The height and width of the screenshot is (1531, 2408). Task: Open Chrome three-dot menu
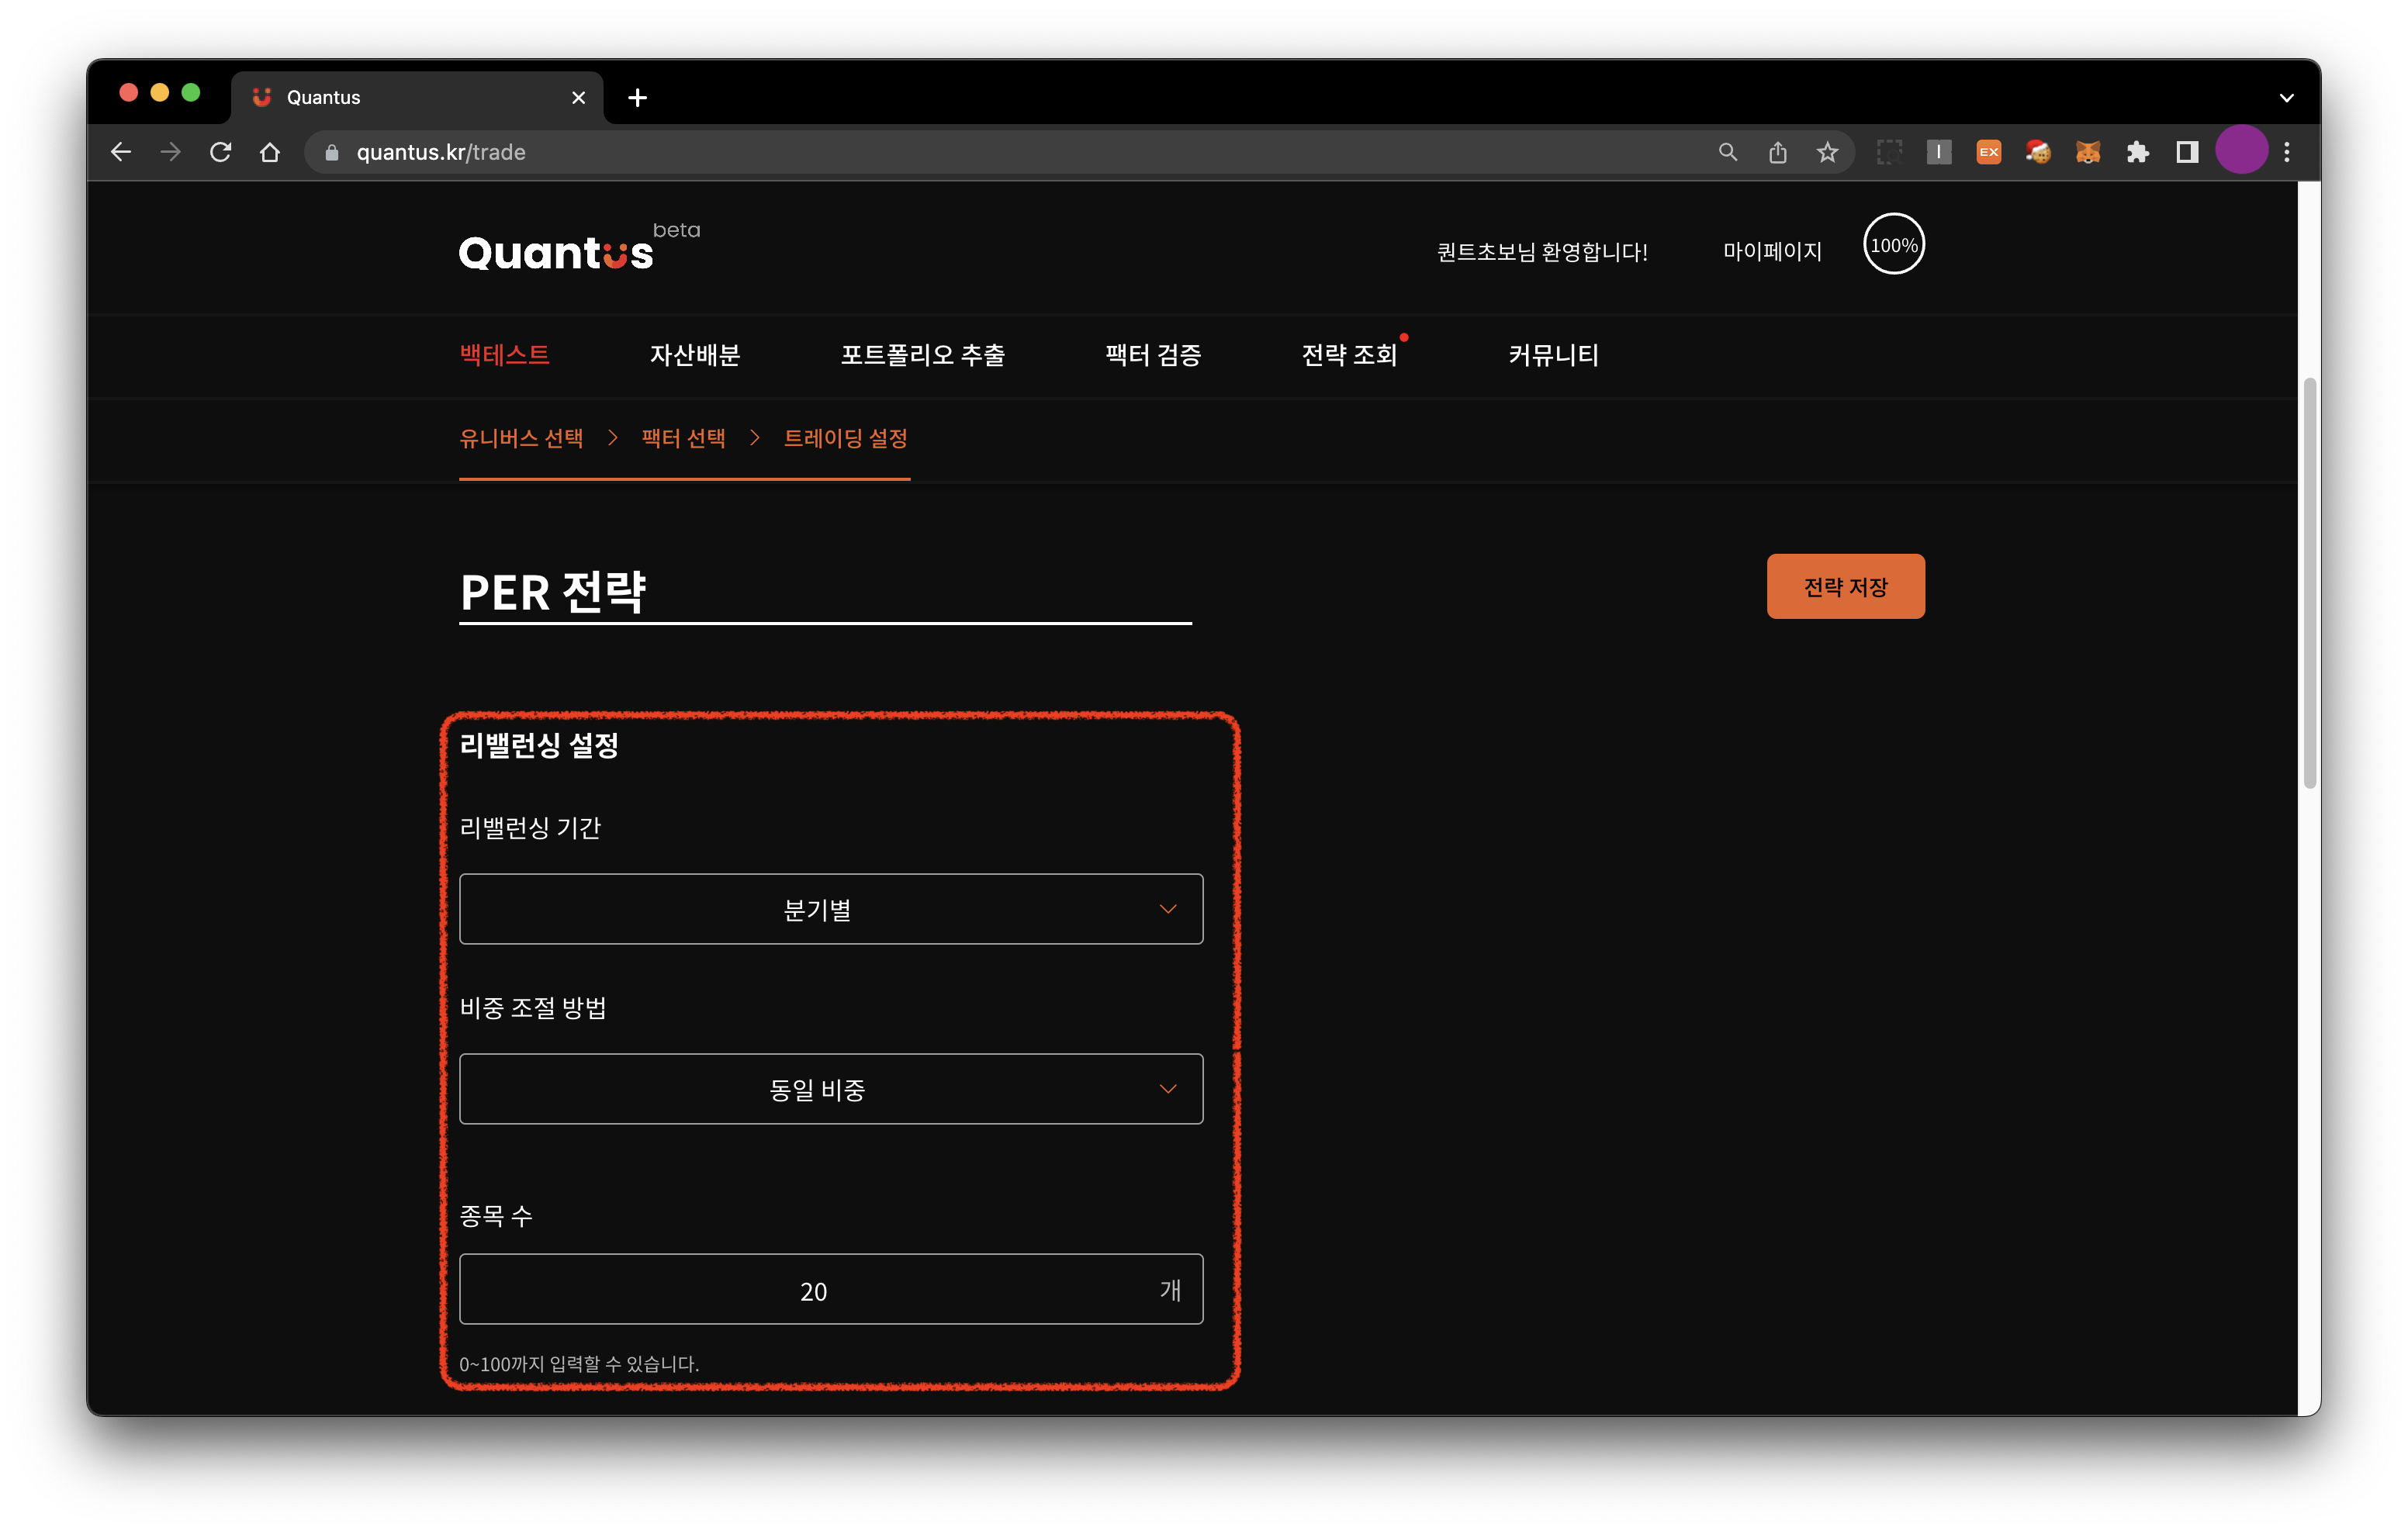pos(2287,152)
